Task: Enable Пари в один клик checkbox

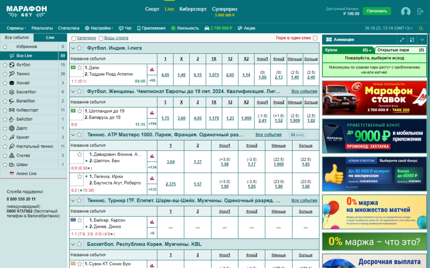Action: pyautogui.click(x=315, y=38)
